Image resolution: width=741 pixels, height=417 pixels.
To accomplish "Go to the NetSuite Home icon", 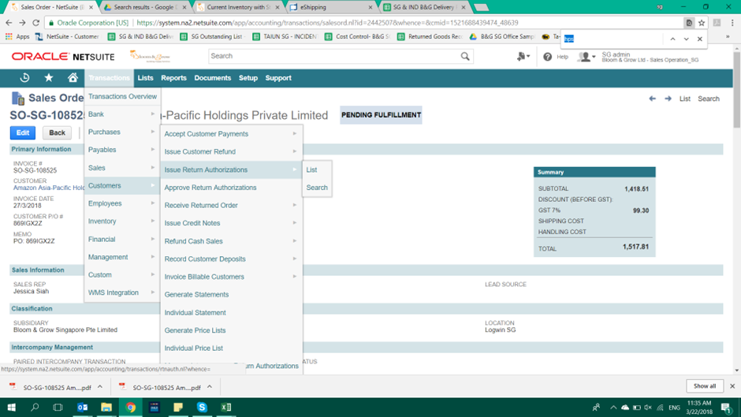I will point(73,77).
